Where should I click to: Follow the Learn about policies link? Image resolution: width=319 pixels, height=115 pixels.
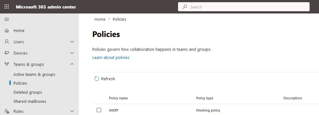111,58
